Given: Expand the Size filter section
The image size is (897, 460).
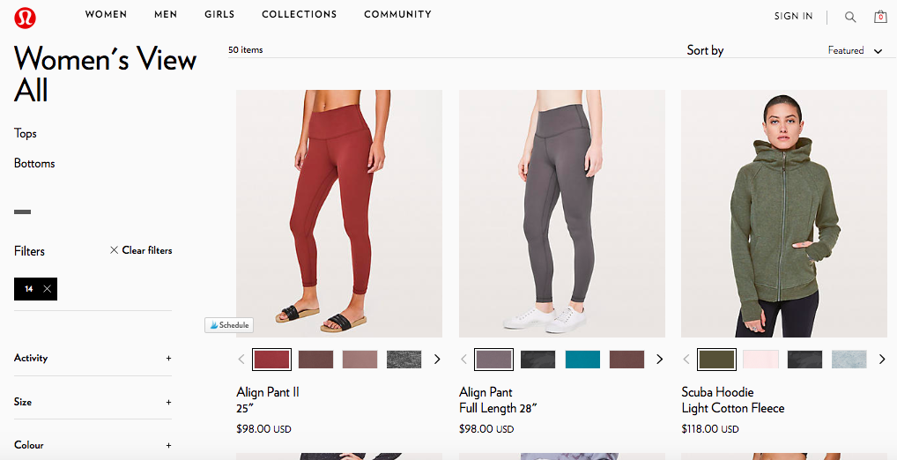Looking at the screenshot, I should pos(168,402).
